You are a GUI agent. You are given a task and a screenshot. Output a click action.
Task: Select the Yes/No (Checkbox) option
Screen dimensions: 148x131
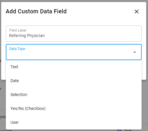[74, 108]
